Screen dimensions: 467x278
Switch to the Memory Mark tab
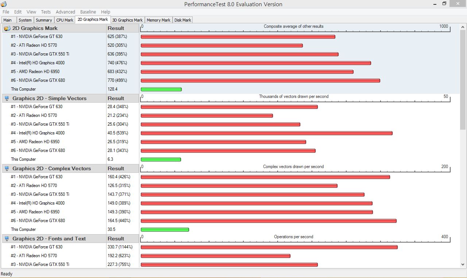pos(158,20)
